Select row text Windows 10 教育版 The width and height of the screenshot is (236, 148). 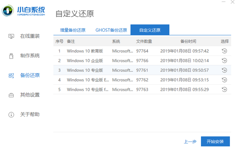coord(85,51)
